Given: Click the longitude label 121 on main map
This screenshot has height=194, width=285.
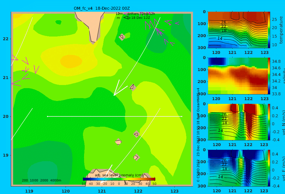Looking at the screenshot, I should tap(102, 191).
